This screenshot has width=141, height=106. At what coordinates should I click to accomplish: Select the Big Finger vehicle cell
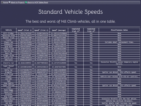9,97
